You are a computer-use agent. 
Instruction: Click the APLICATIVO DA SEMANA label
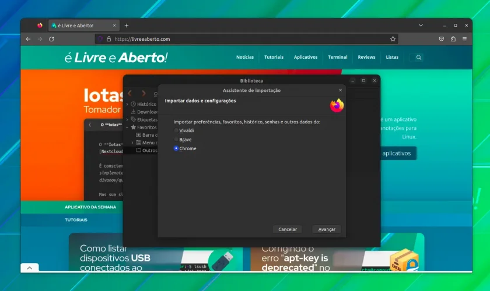pyautogui.click(x=90, y=207)
